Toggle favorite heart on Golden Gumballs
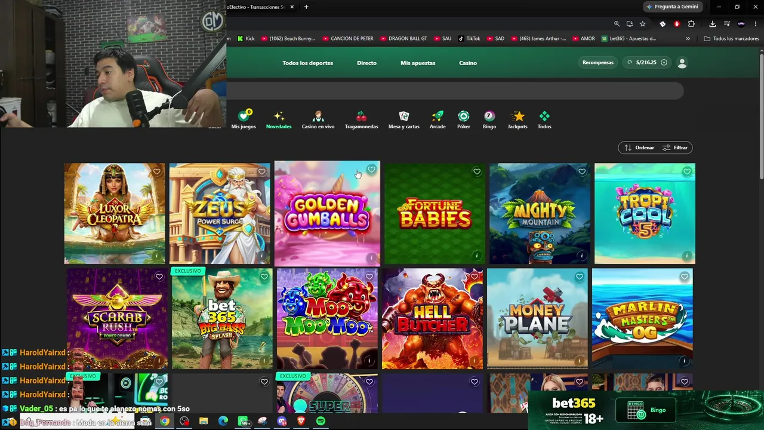 point(371,170)
